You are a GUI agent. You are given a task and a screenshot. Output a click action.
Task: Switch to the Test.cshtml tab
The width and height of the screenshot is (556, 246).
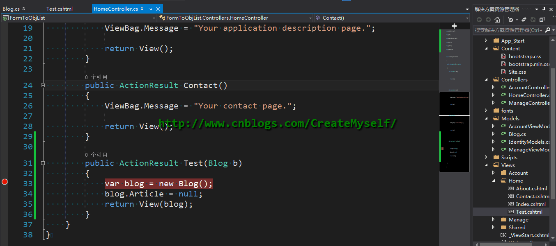pyautogui.click(x=60, y=9)
